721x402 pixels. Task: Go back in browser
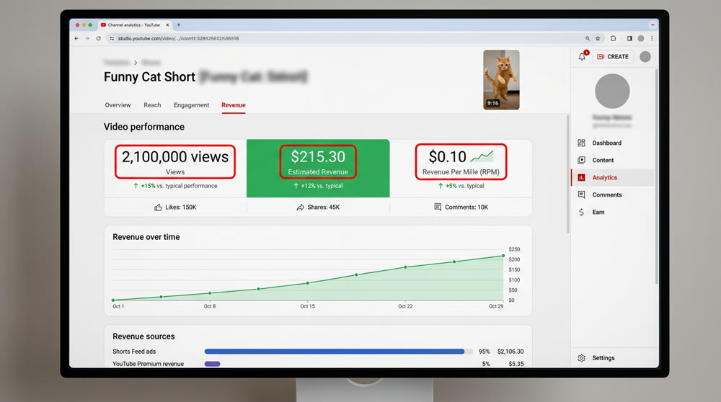click(76, 39)
